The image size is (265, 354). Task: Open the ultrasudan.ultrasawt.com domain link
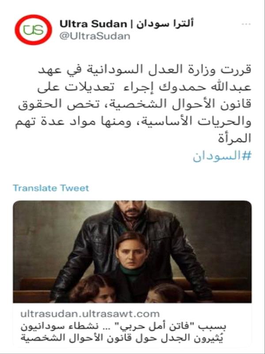[90, 314]
